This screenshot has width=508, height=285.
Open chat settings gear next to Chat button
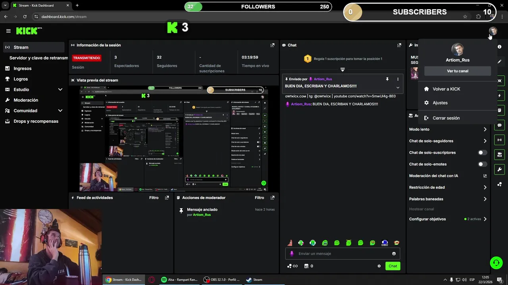pos(379,266)
